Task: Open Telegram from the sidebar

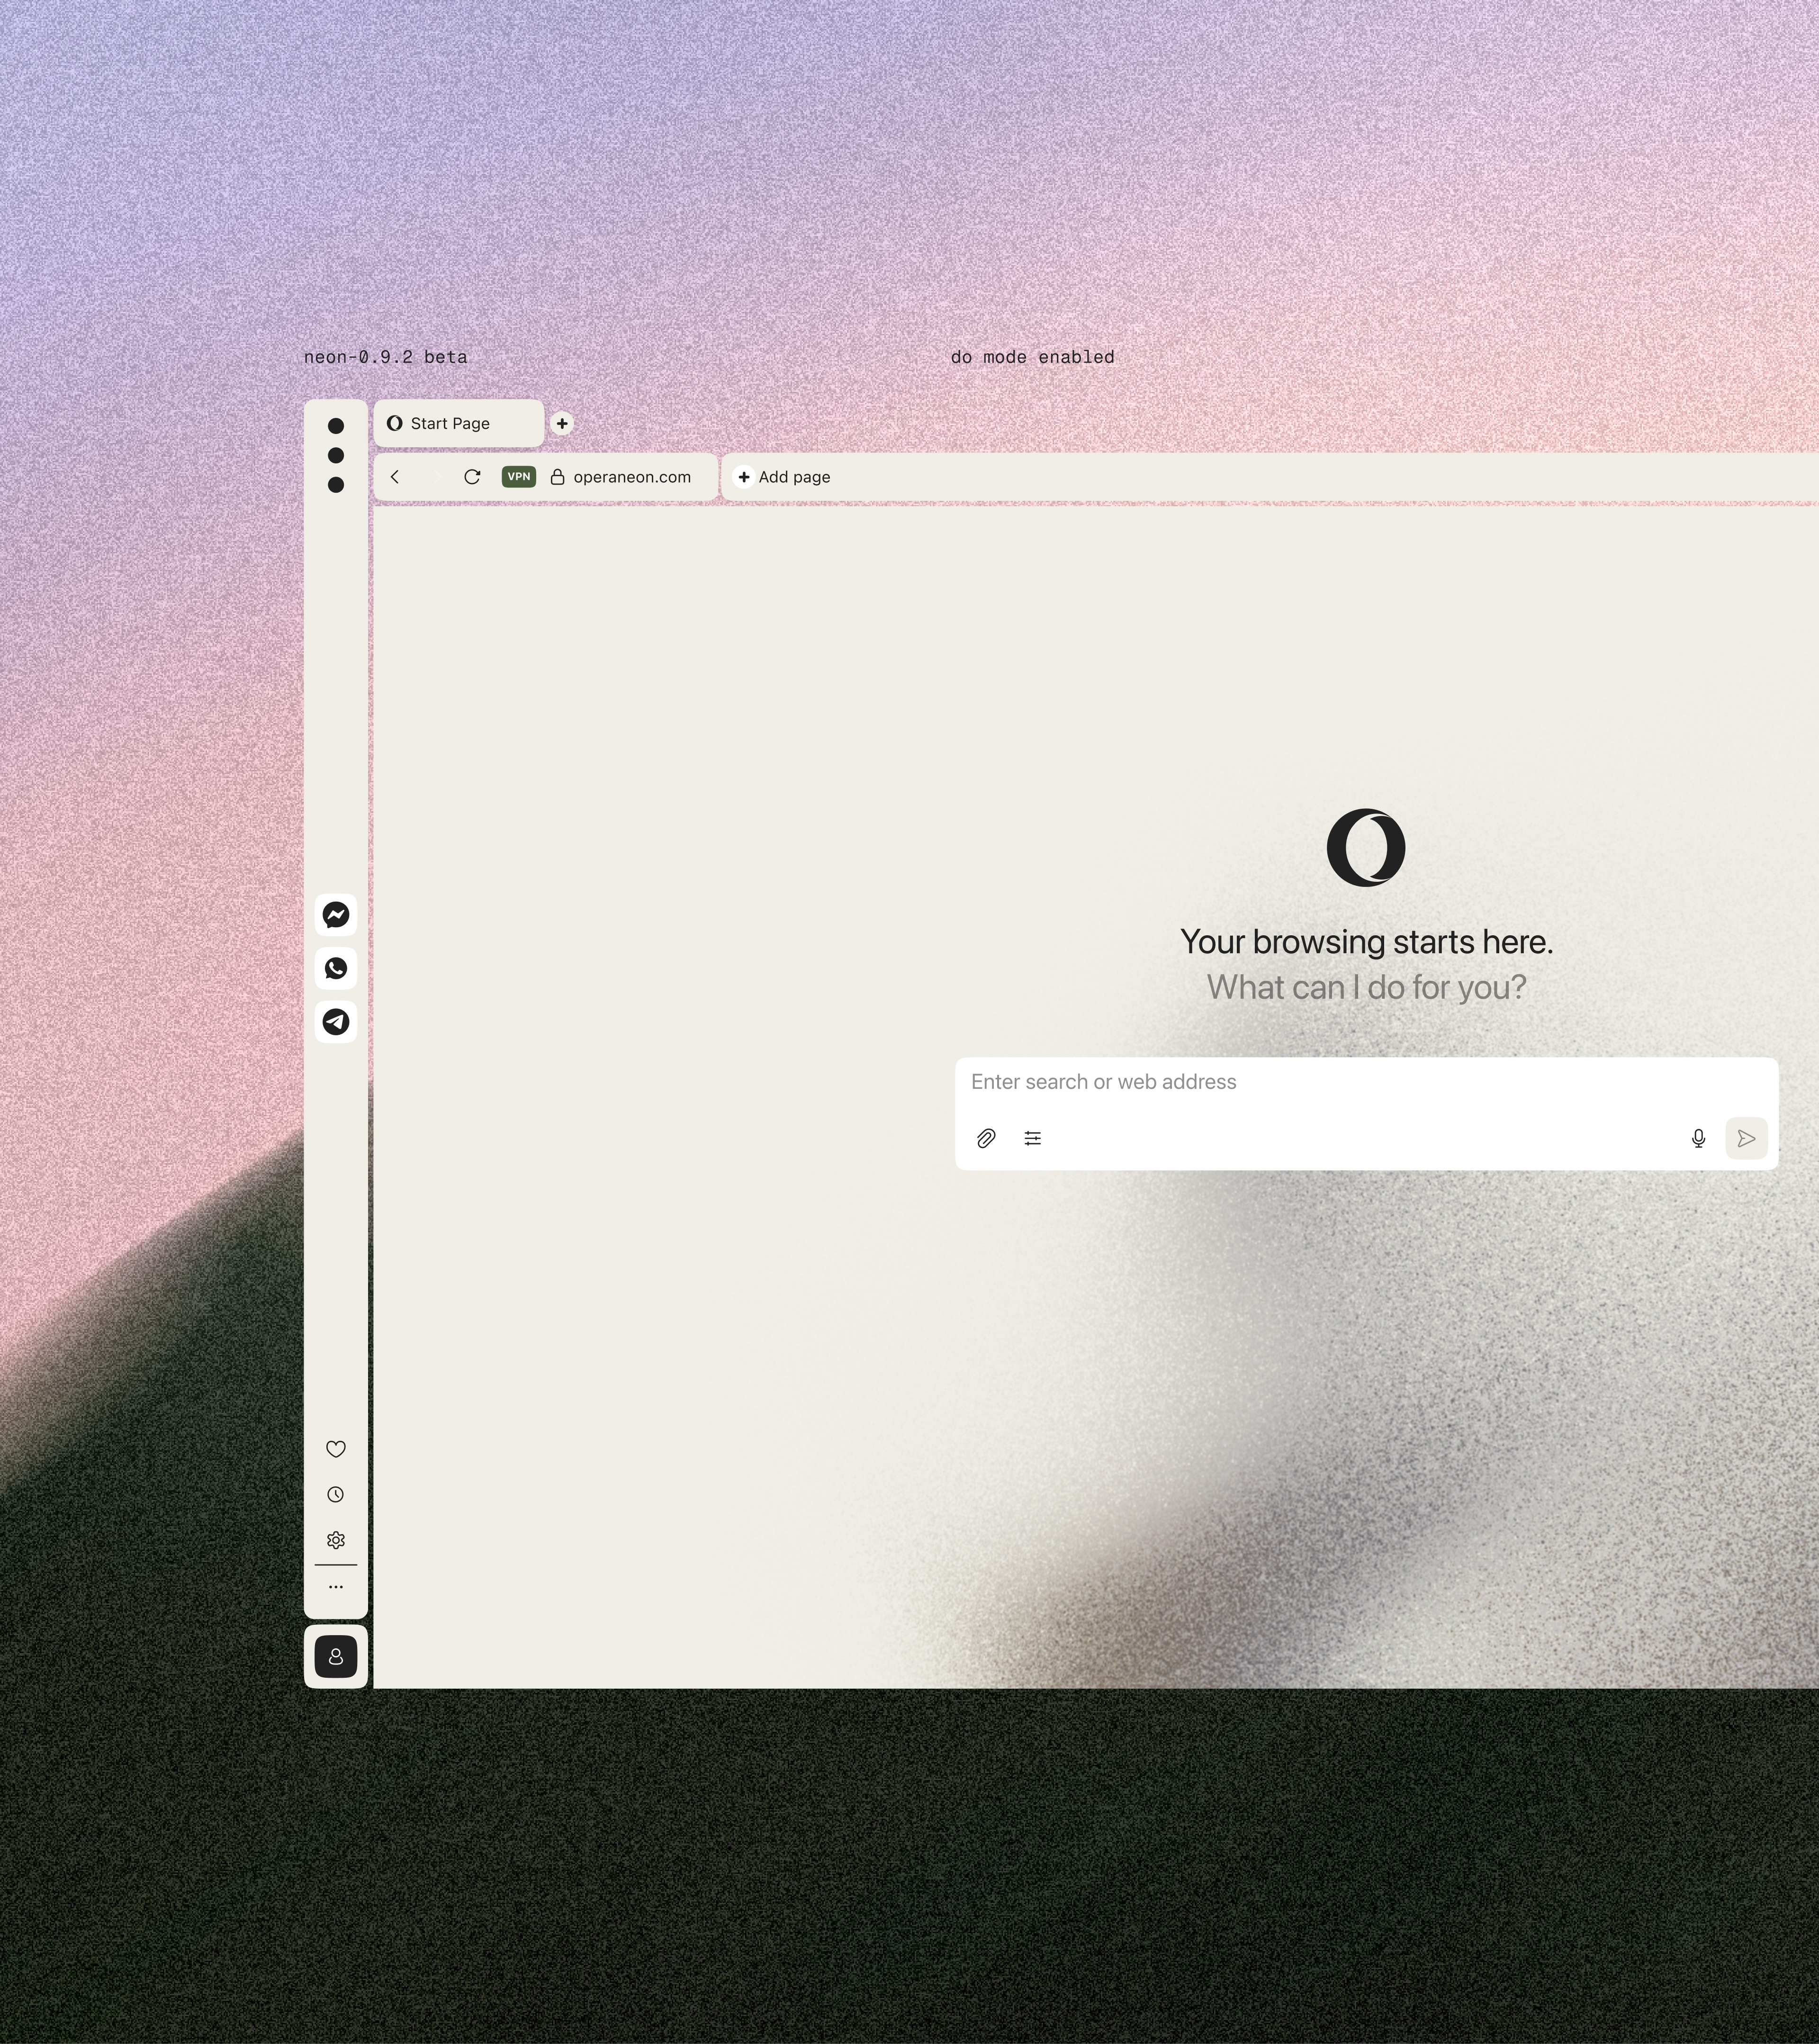Action: click(x=336, y=1021)
